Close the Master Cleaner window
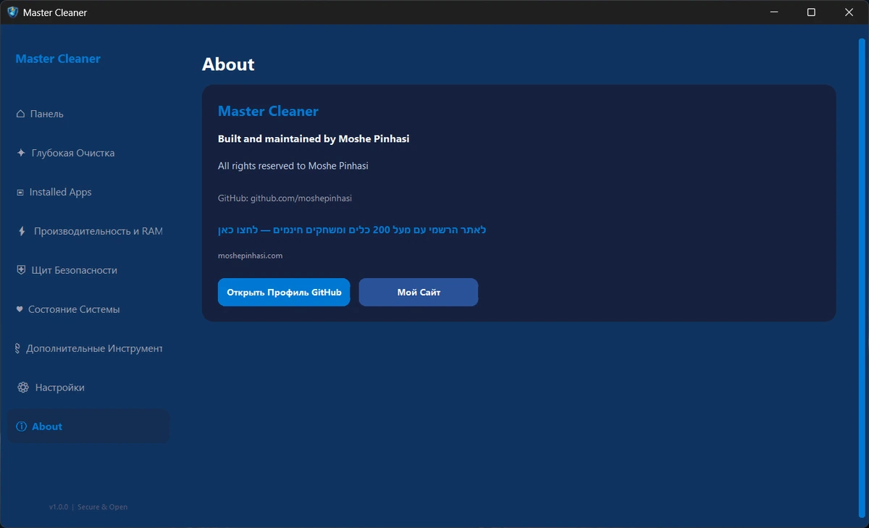This screenshot has width=869, height=528. [x=849, y=12]
